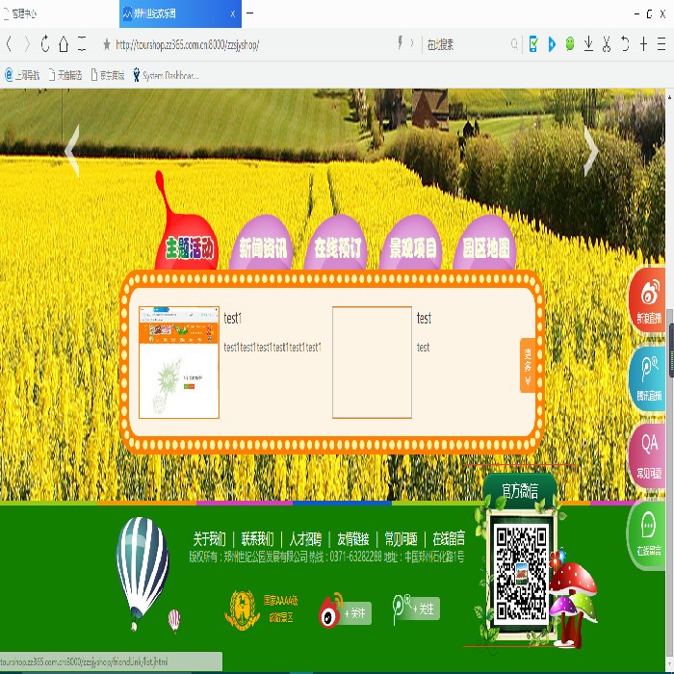674x674 pixels.
Task: Open the 腾讯微博 side button
Action: 648,378
